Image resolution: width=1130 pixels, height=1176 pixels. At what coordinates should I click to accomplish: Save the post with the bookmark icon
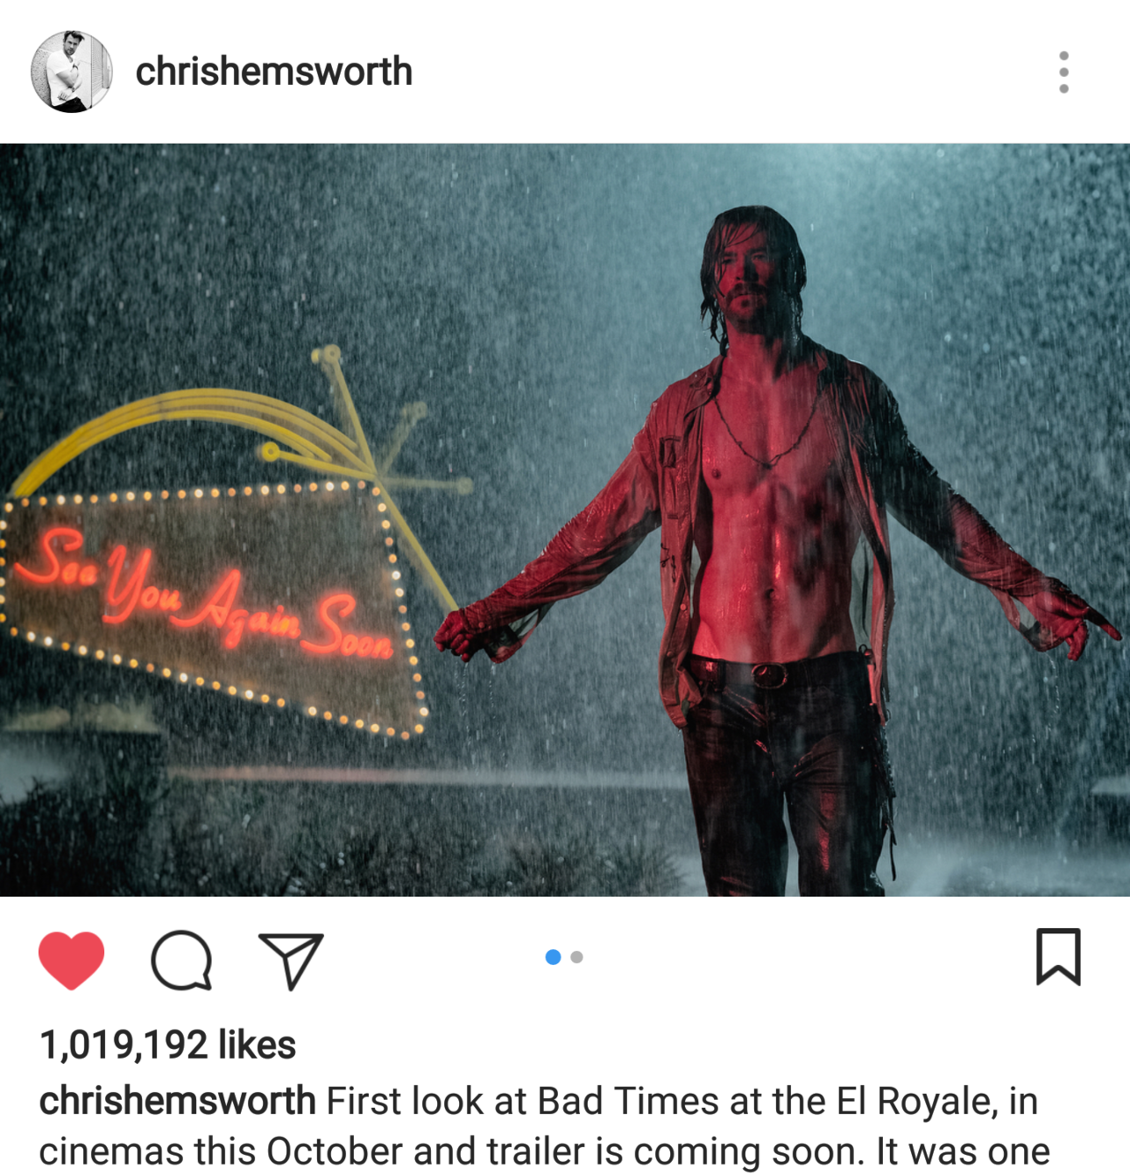coord(1058,956)
